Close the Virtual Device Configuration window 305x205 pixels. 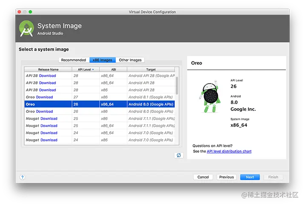(x=19, y=12)
